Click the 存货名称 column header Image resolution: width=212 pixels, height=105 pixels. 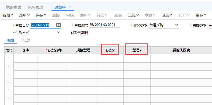point(54,50)
